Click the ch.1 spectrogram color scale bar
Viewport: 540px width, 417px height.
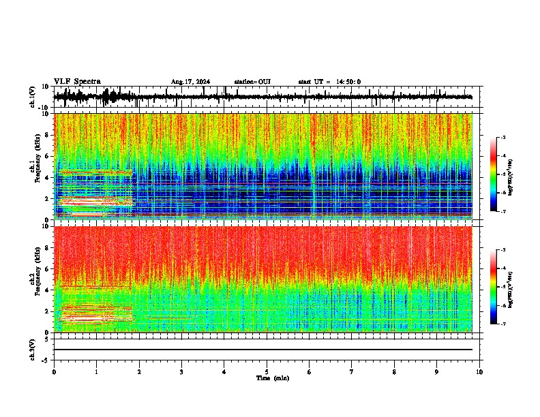point(493,174)
